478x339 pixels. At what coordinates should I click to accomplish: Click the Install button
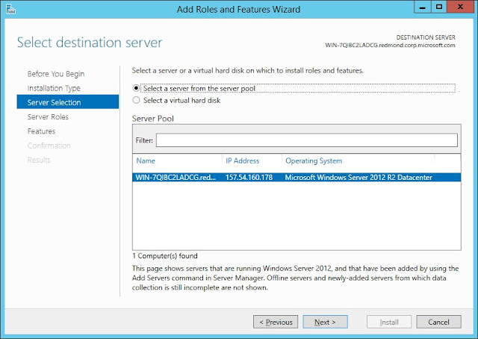coord(389,322)
